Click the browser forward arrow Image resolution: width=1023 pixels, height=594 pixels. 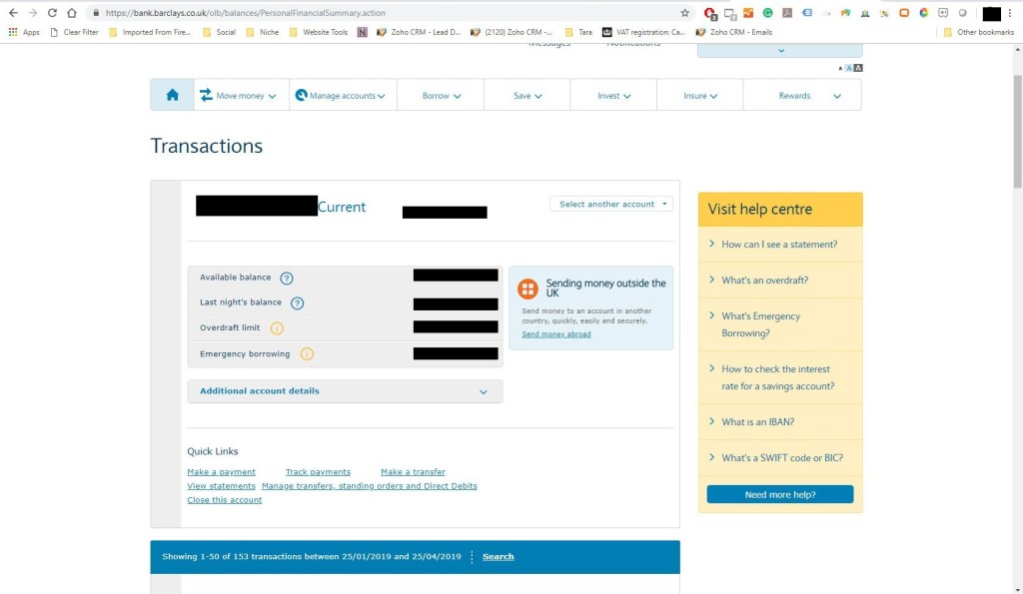pyautogui.click(x=33, y=12)
